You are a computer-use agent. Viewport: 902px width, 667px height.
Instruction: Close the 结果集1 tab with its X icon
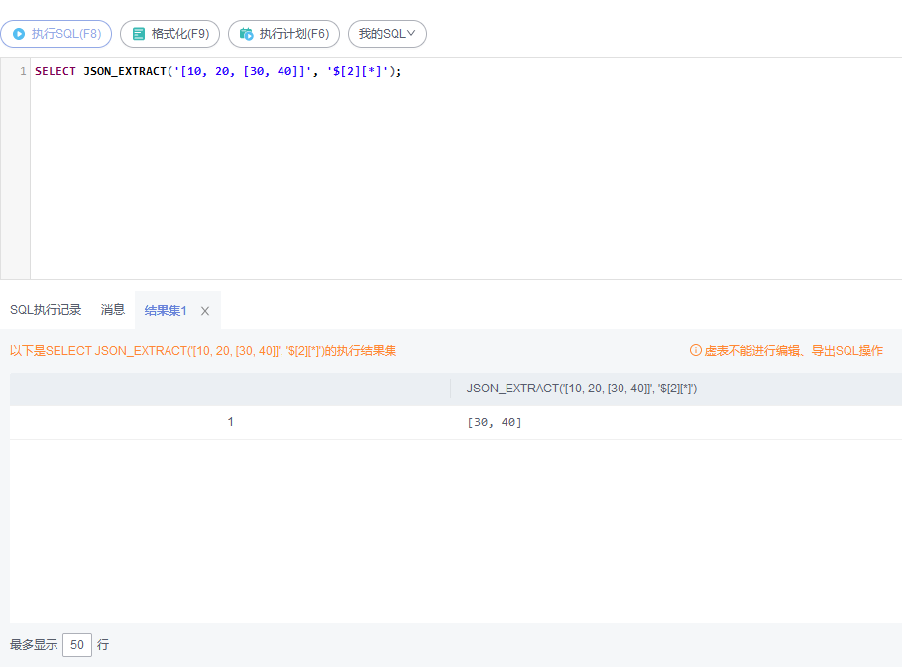pyautogui.click(x=205, y=310)
